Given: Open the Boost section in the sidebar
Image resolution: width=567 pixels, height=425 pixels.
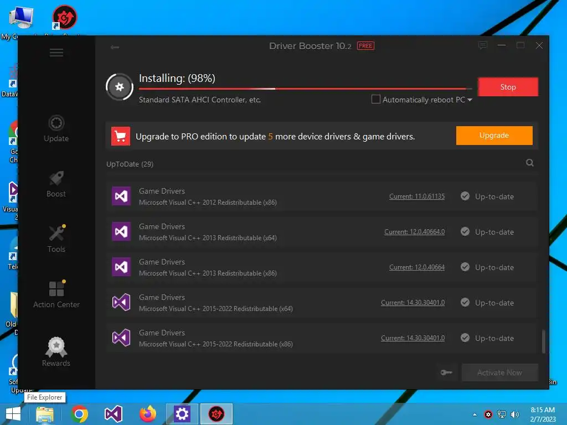Looking at the screenshot, I should tap(56, 184).
